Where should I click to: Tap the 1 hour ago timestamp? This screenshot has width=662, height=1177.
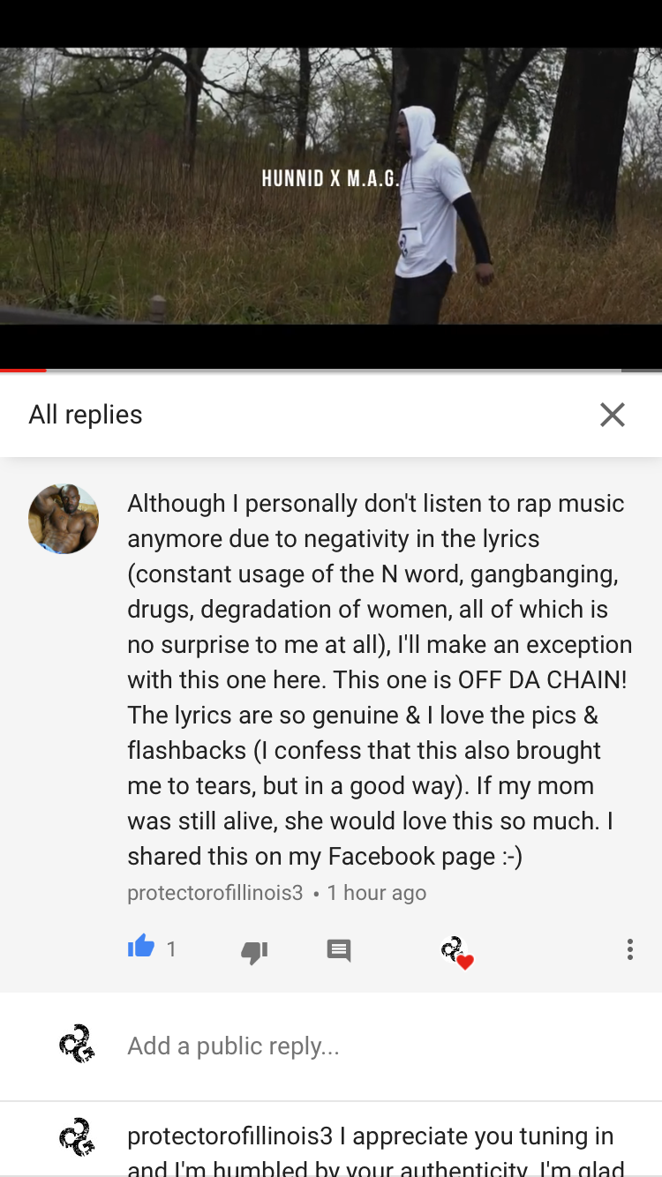(377, 893)
